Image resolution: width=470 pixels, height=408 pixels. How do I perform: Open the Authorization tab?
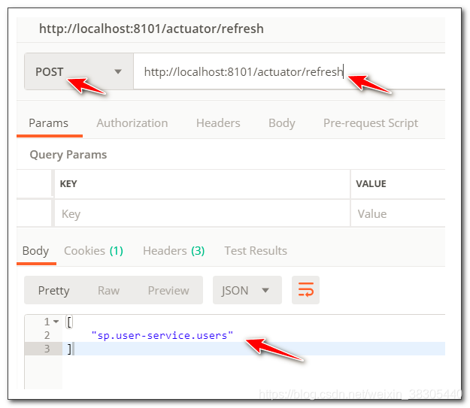tap(132, 123)
